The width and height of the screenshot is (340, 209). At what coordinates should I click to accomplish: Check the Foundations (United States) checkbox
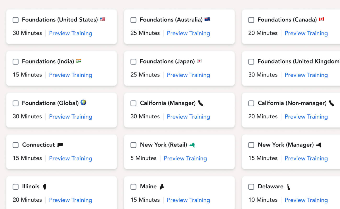[x=16, y=20]
